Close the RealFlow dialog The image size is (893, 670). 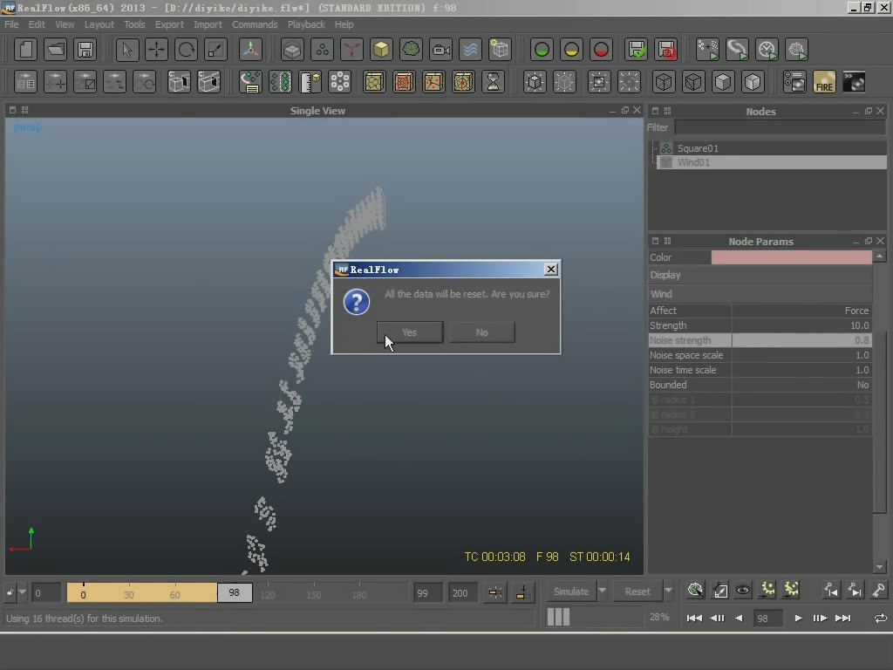point(551,269)
